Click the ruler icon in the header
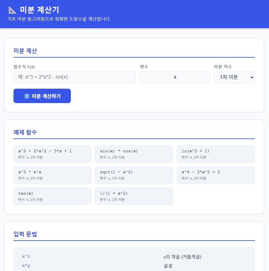Viewport: 269px width, 271px height. 12,10
